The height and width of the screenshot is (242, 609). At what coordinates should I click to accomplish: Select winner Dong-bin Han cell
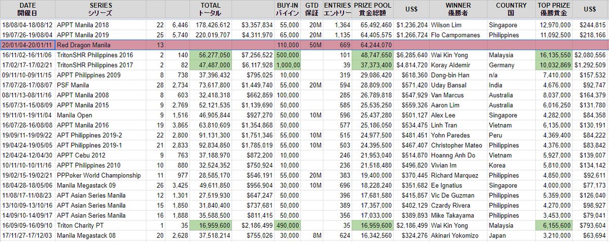[459, 75]
